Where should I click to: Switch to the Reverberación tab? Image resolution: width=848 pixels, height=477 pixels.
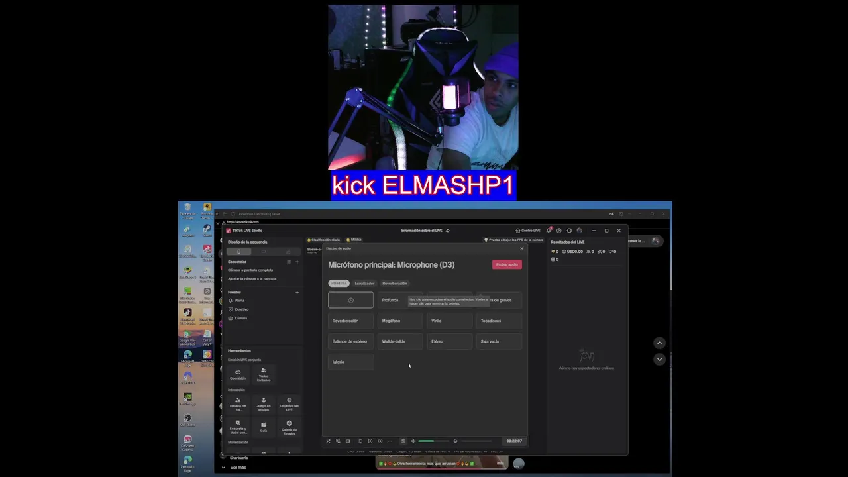pos(395,283)
